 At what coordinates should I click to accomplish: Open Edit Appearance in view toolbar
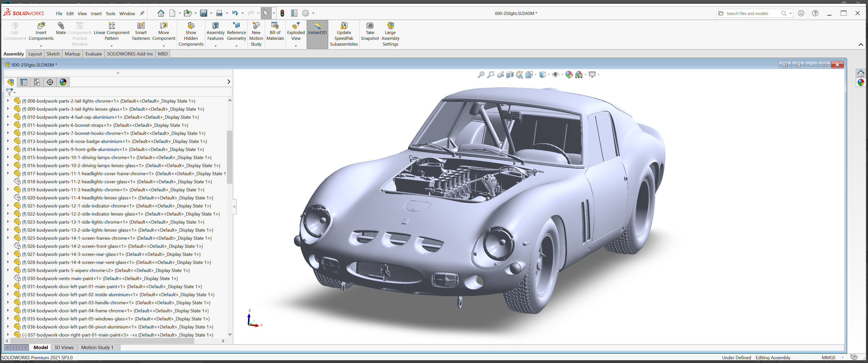(x=569, y=74)
